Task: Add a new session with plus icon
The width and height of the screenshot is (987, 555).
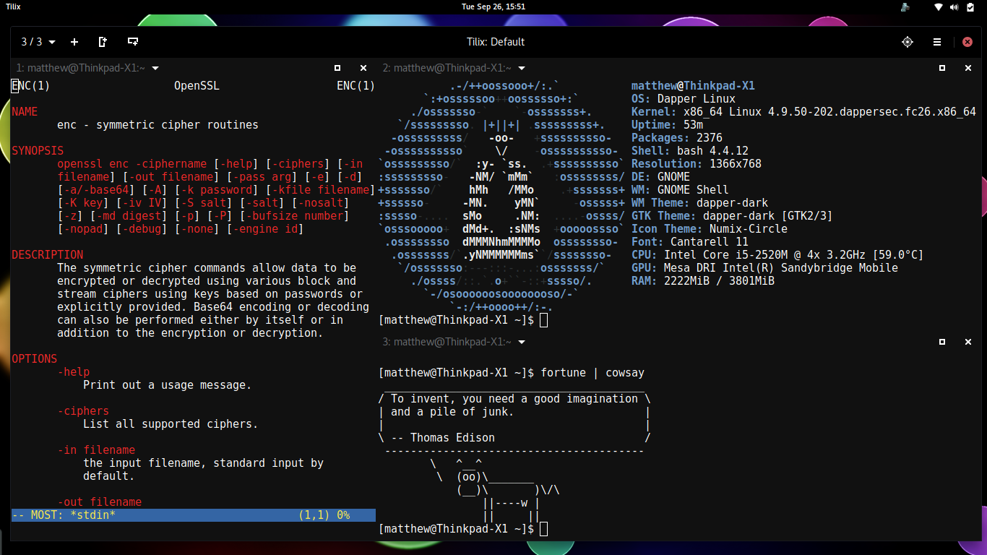Action: tap(74, 42)
